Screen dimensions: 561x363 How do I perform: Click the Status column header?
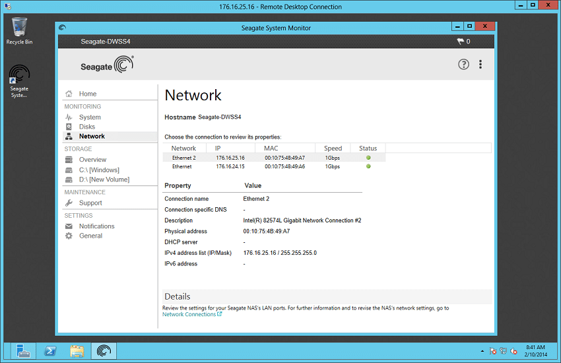pos(368,148)
